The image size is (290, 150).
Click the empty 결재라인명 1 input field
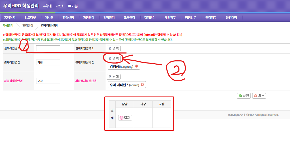coord(48,48)
